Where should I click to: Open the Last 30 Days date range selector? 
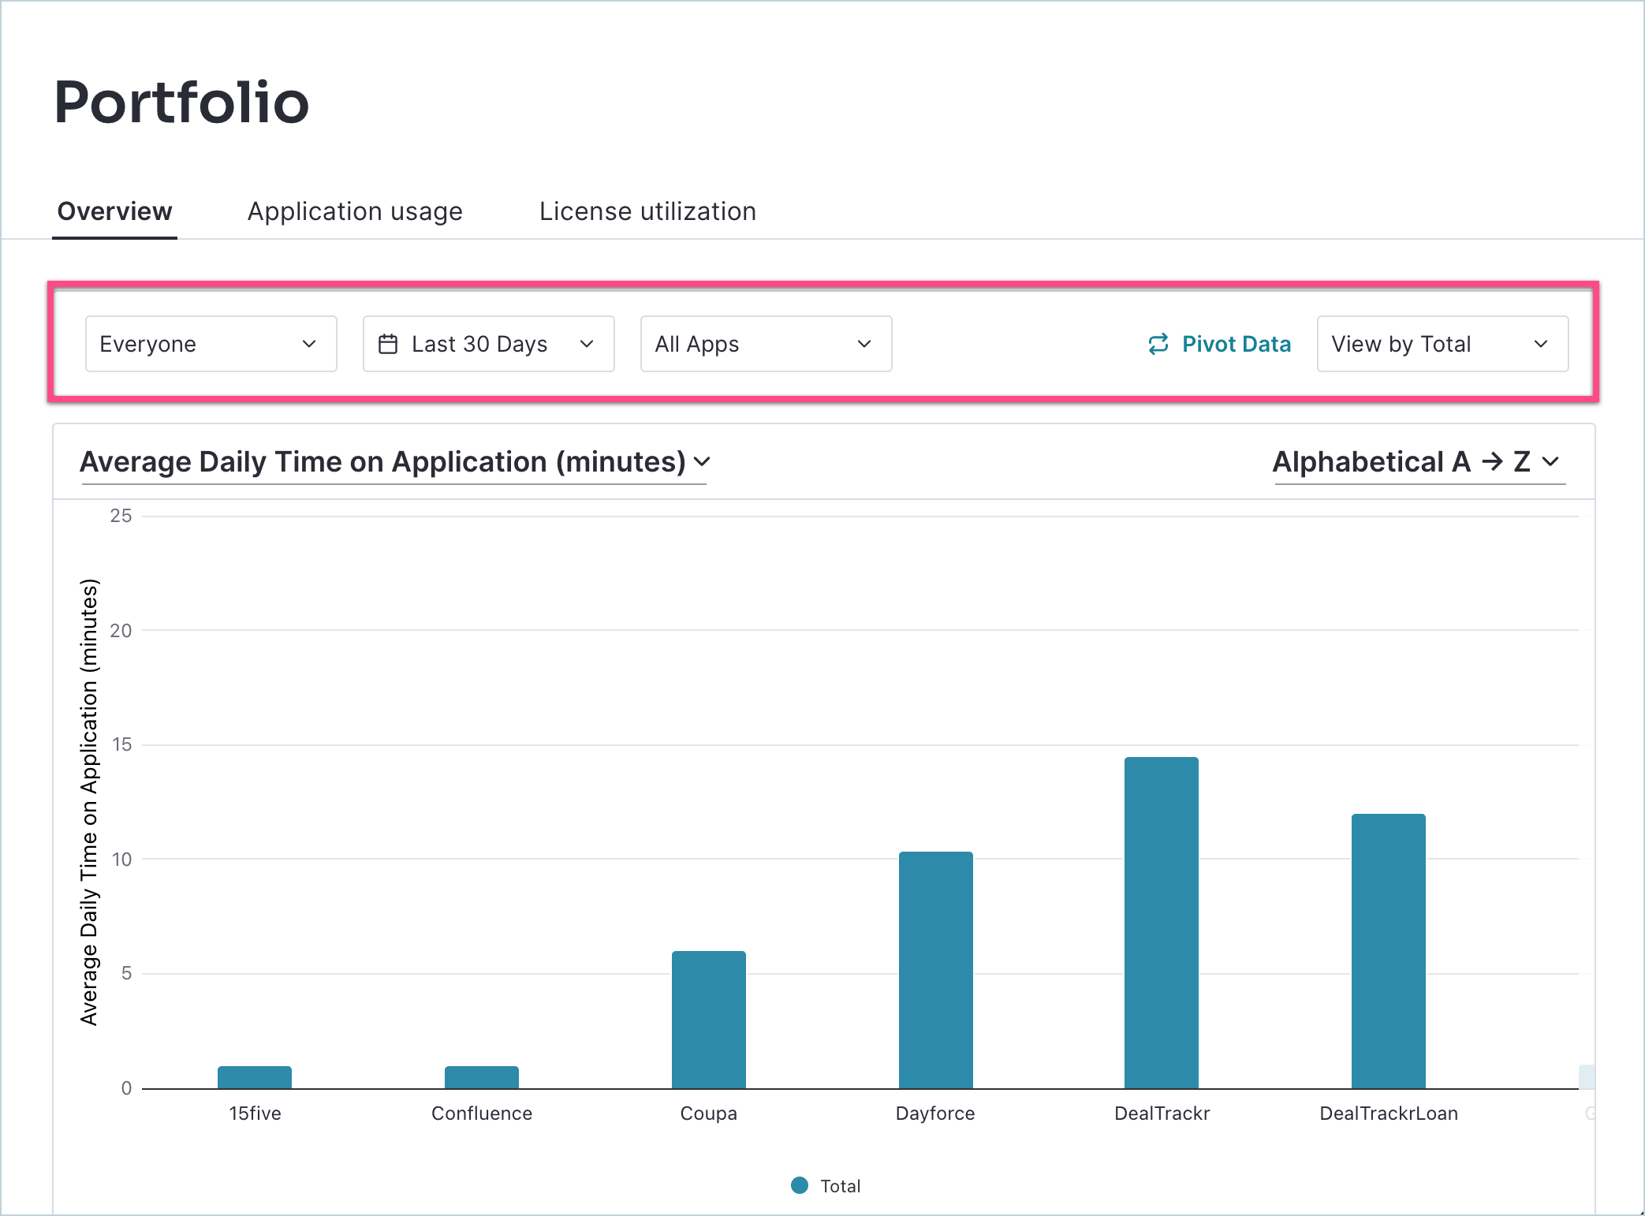click(x=488, y=344)
